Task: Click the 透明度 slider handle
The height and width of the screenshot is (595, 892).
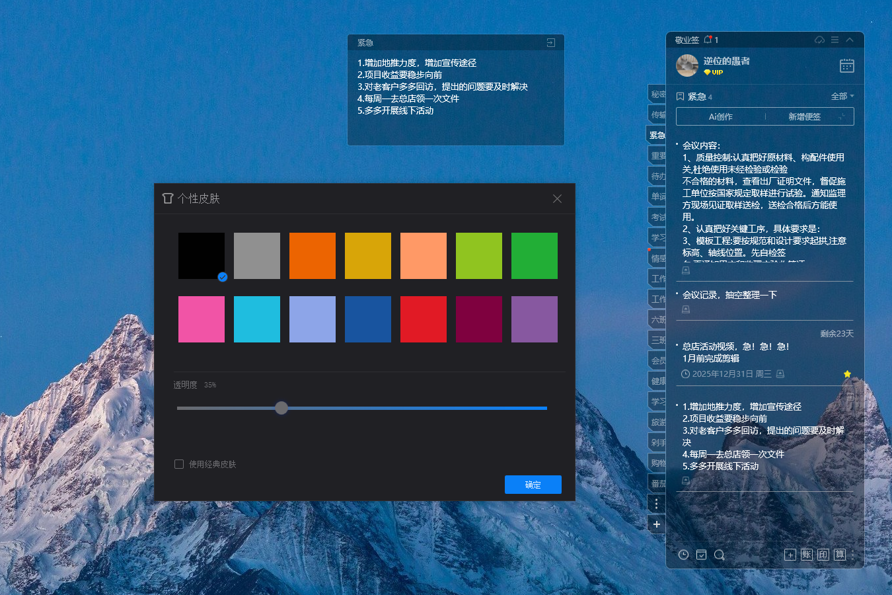Action: [x=281, y=408]
